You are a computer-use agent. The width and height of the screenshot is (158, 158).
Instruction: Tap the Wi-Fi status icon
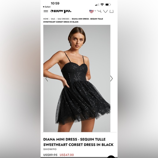tap(102, 5)
